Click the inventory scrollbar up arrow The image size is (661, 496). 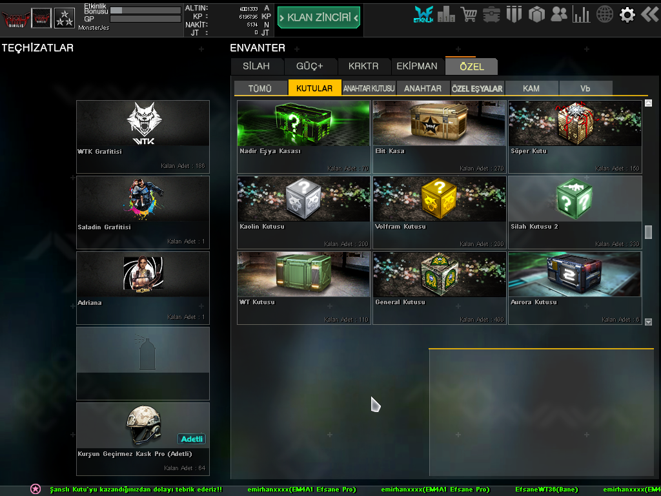pyautogui.click(x=648, y=103)
